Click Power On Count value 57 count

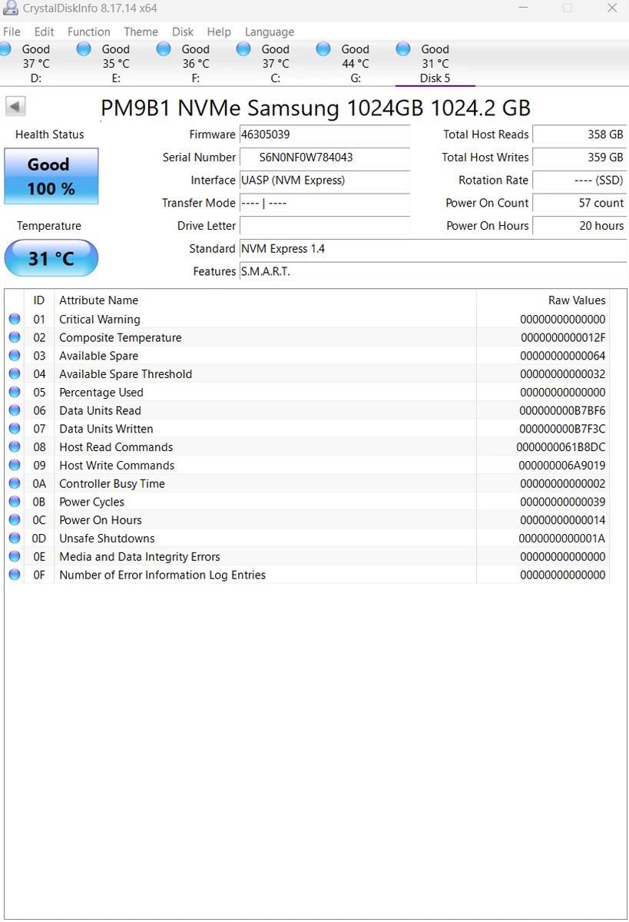coord(580,203)
